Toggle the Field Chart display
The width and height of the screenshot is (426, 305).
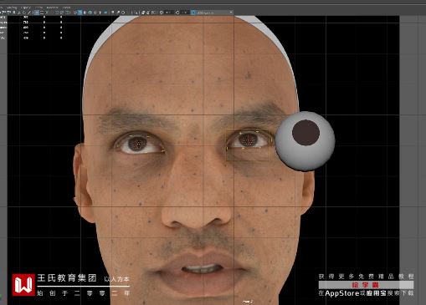pos(57,13)
